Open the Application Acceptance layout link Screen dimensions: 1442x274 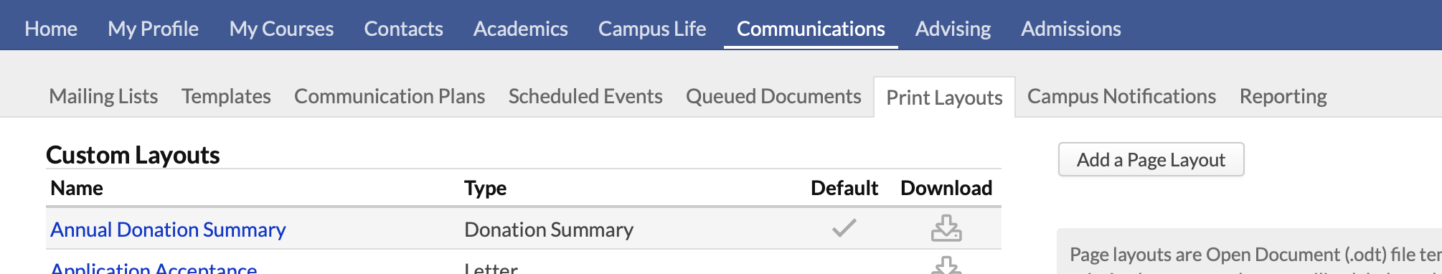click(x=154, y=268)
